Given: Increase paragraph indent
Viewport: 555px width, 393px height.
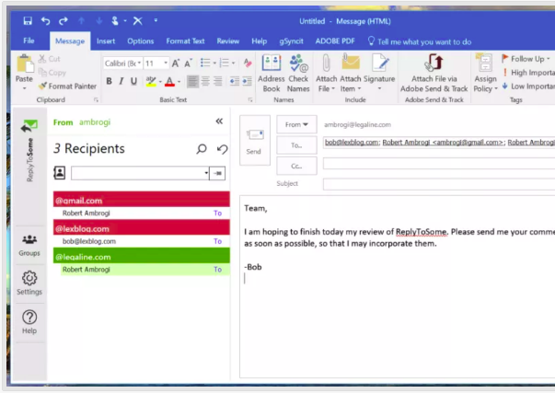Looking at the screenshot, I should [x=247, y=81].
